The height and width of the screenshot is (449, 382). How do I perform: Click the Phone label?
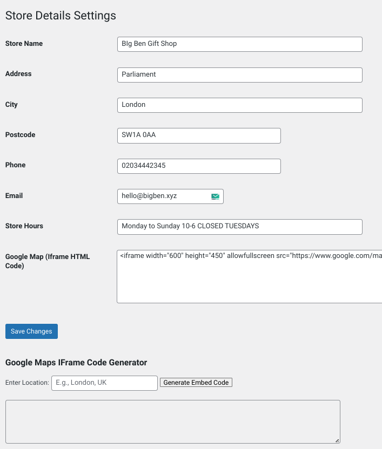click(15, 165)
